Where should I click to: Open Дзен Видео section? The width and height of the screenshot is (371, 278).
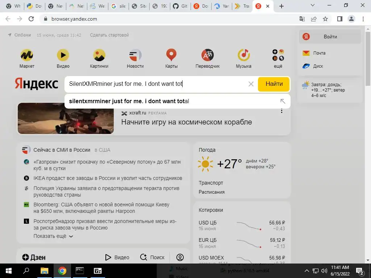(x=117, y=257)
